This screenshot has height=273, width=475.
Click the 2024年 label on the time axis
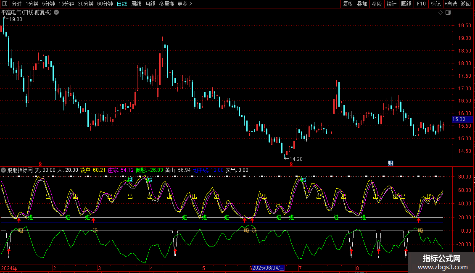pyautogui.click(x=9, y=268)
